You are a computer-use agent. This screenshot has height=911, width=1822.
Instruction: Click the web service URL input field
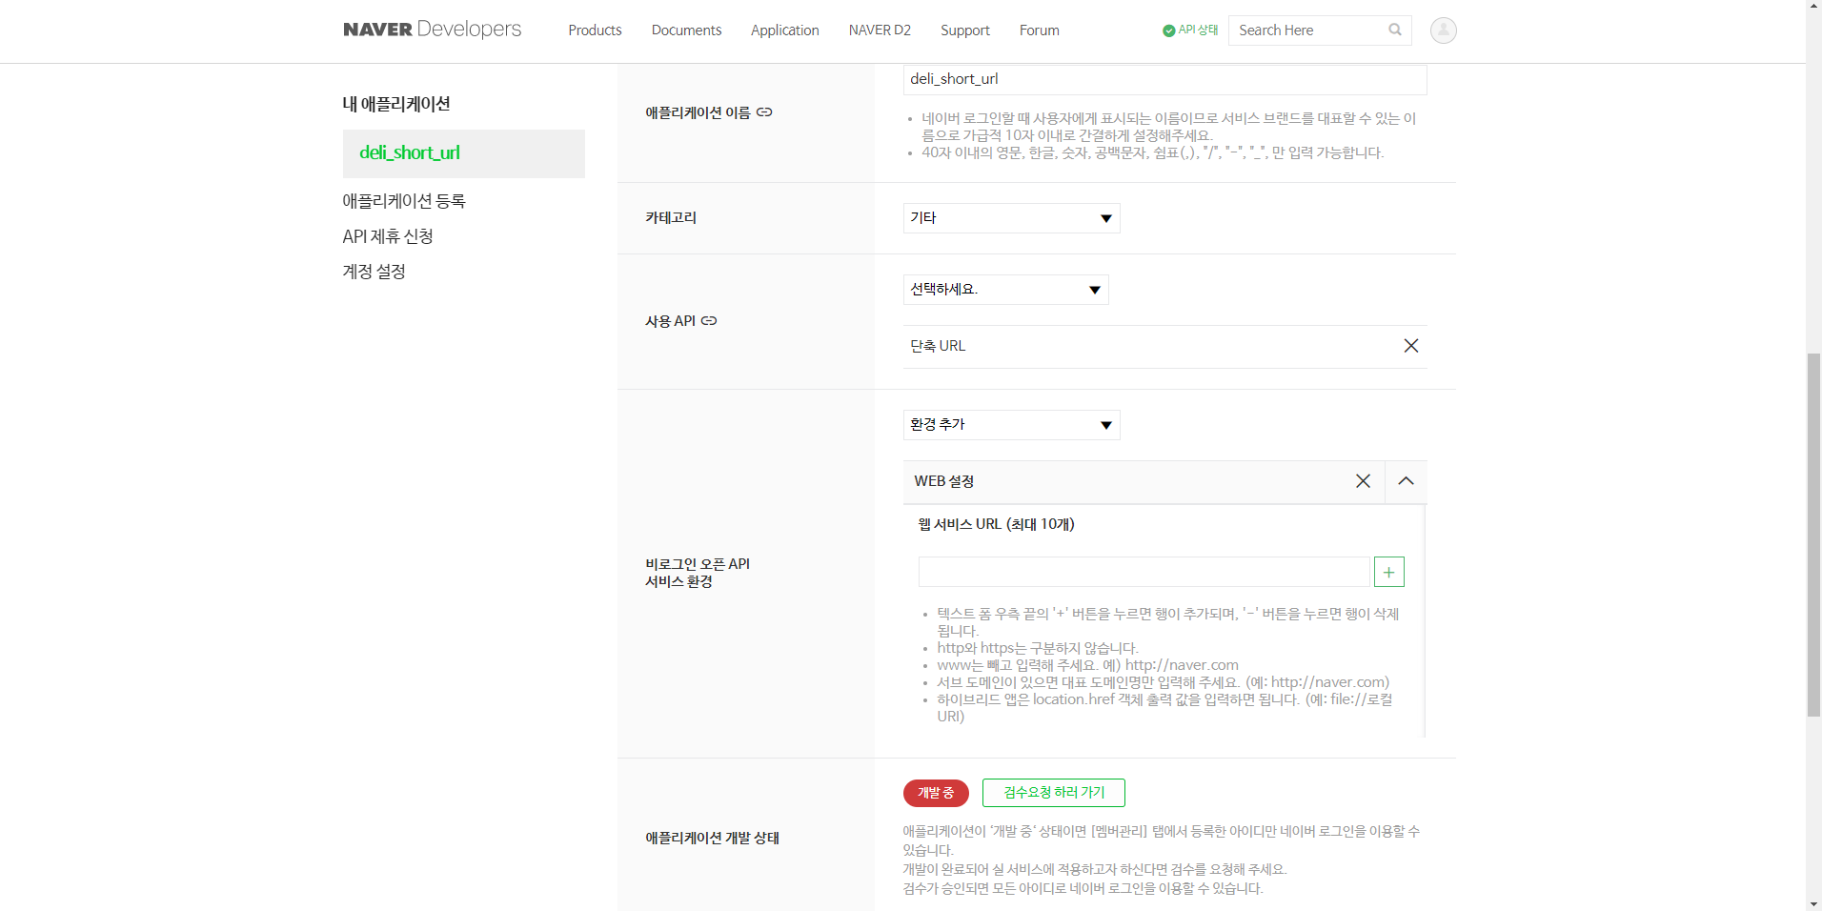point(1144,572)
